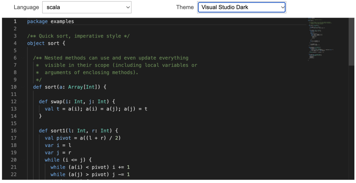The height and width of the screenshot is (183, 356).
Task: Click the editor's vertical scrollbar thumb
Action: point(351,41)
